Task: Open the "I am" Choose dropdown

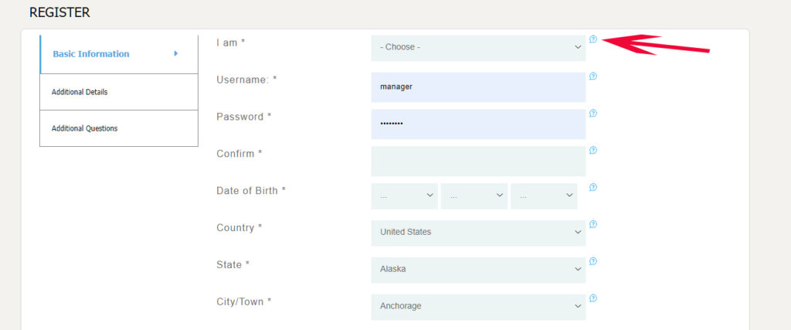Action: pos(478,47)
